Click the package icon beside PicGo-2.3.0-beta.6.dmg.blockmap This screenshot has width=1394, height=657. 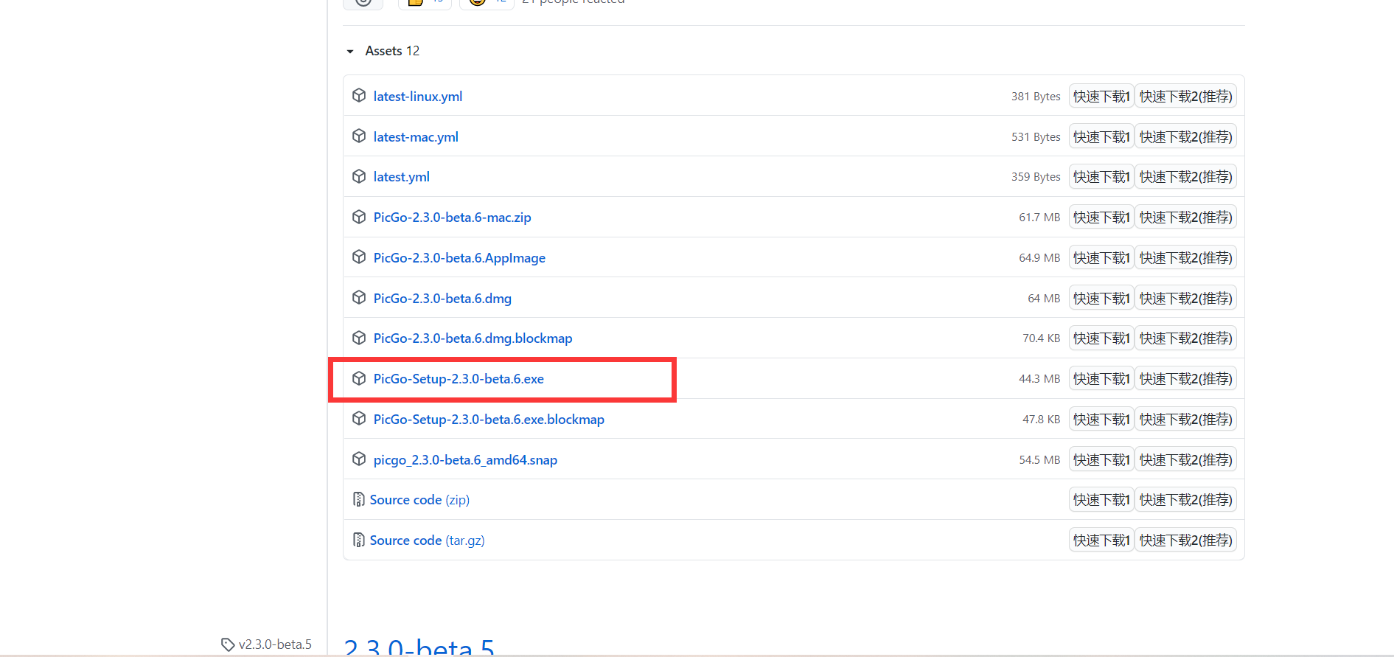[x=359, y=338]
